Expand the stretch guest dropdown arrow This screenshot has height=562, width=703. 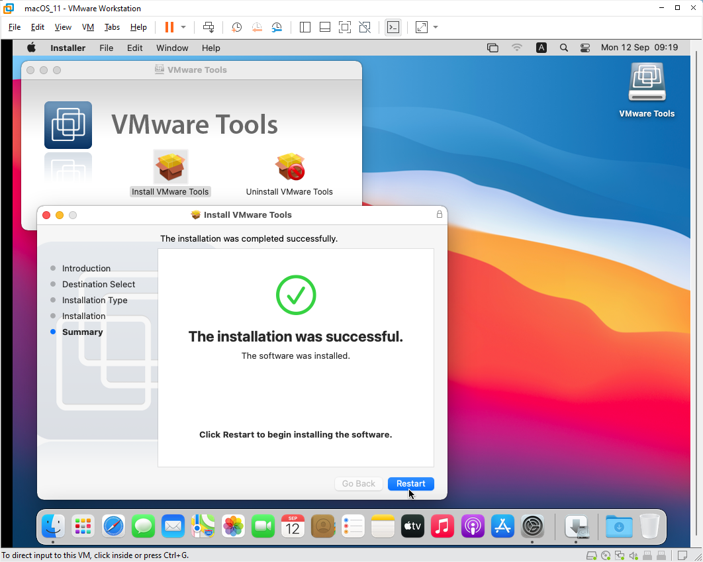[436, 27]
